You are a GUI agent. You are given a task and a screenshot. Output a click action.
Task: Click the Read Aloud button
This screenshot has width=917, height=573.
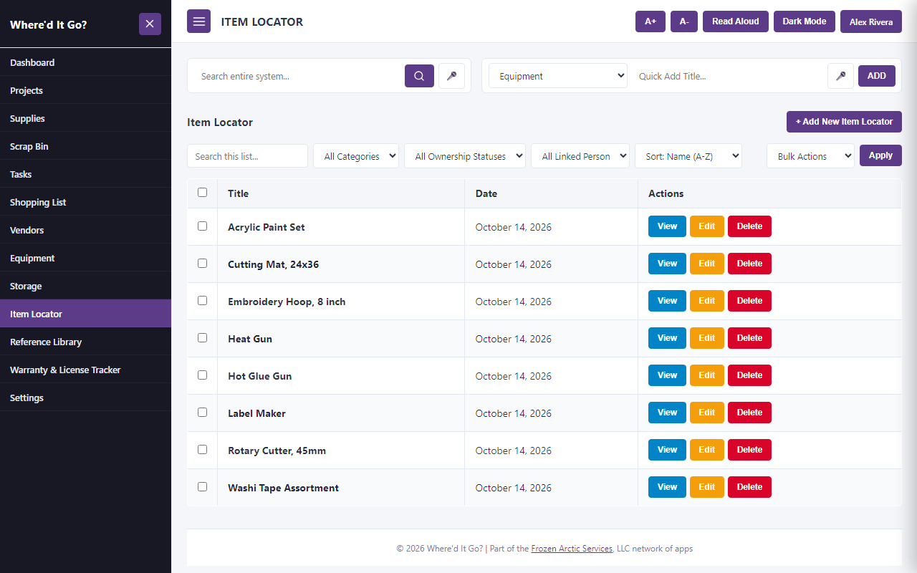pyautogui.click(x=736, y=21)
